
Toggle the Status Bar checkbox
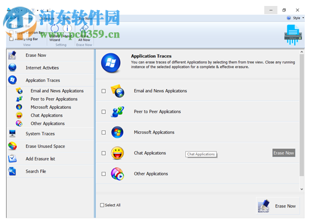click(x=11, y=26)
